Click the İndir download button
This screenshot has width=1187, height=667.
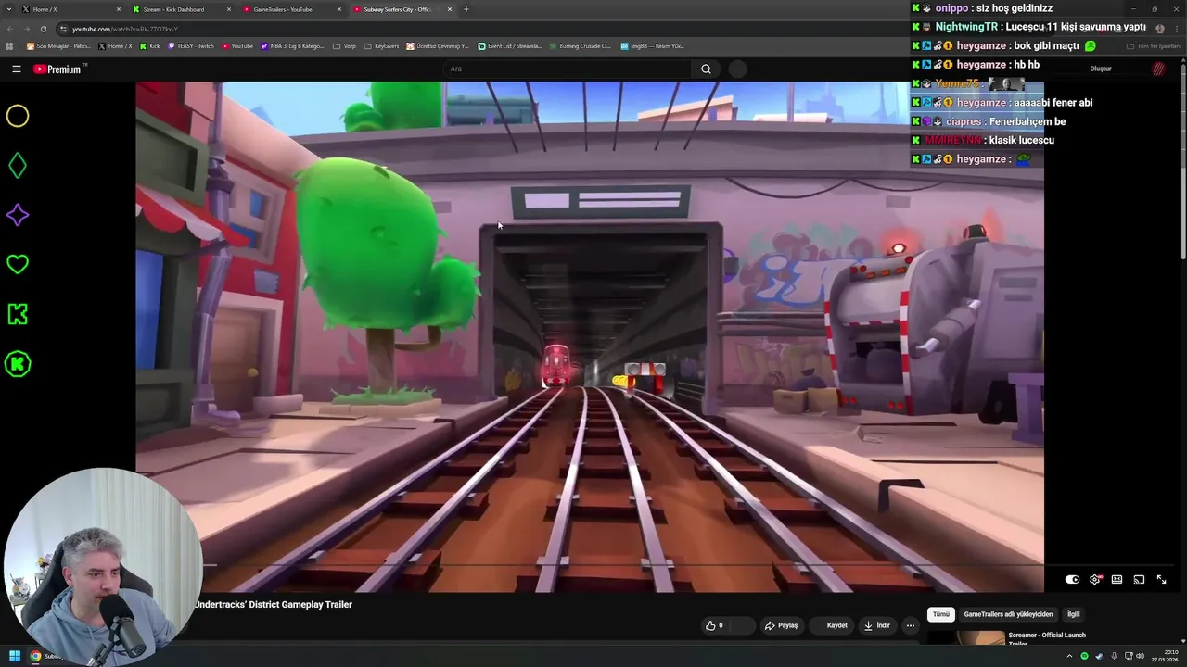(x=877, y=625)
